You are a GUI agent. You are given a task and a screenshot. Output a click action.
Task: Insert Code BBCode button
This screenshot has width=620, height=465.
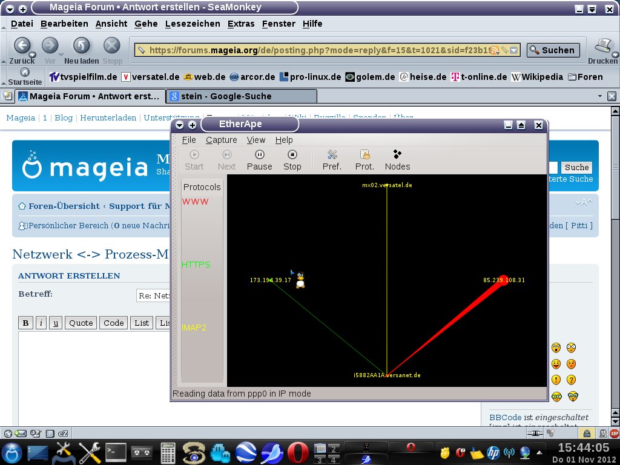coord(113,323)
